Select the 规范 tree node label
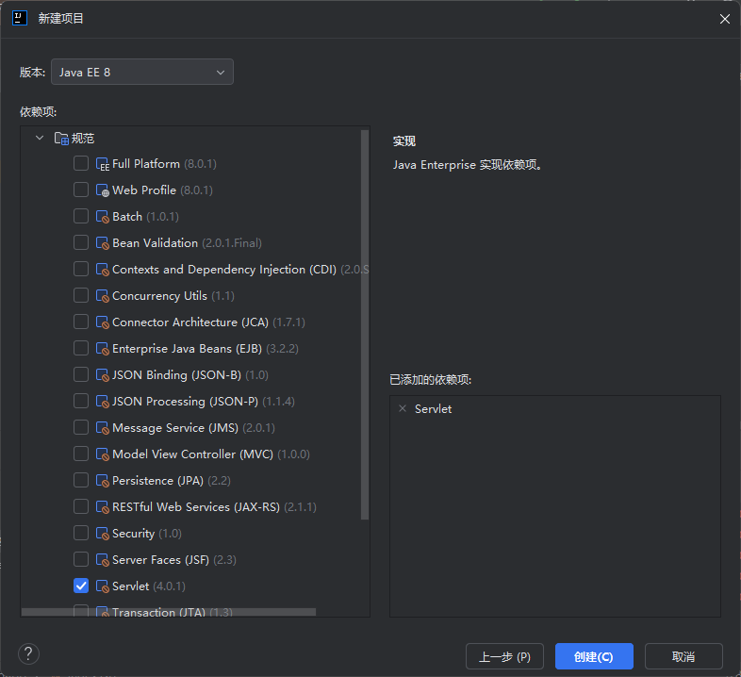Viewport: 741px width, 677px height. coord(83,139)
